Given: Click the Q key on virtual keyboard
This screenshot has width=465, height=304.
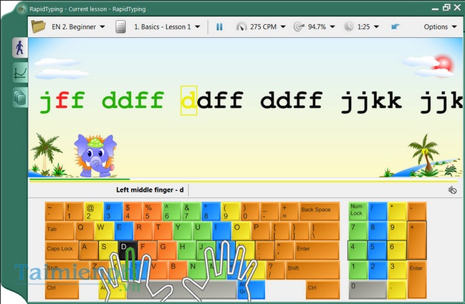Looking at the screenshot, I should pyautogui.click(x=85, y=231).
